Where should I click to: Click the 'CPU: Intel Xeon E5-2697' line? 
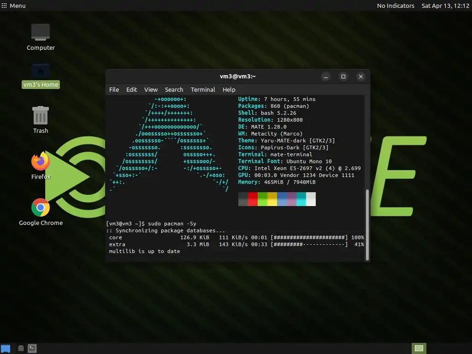coord(300,168)
